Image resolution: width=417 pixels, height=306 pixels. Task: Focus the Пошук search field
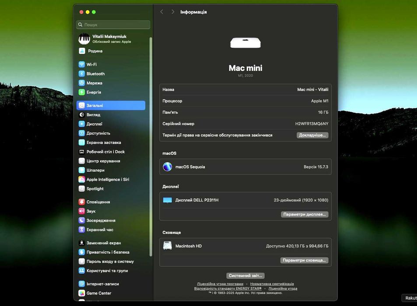tap(113, 25)
